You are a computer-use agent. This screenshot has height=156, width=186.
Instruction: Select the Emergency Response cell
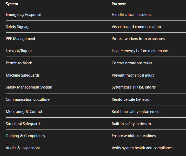tap(23, 15)
